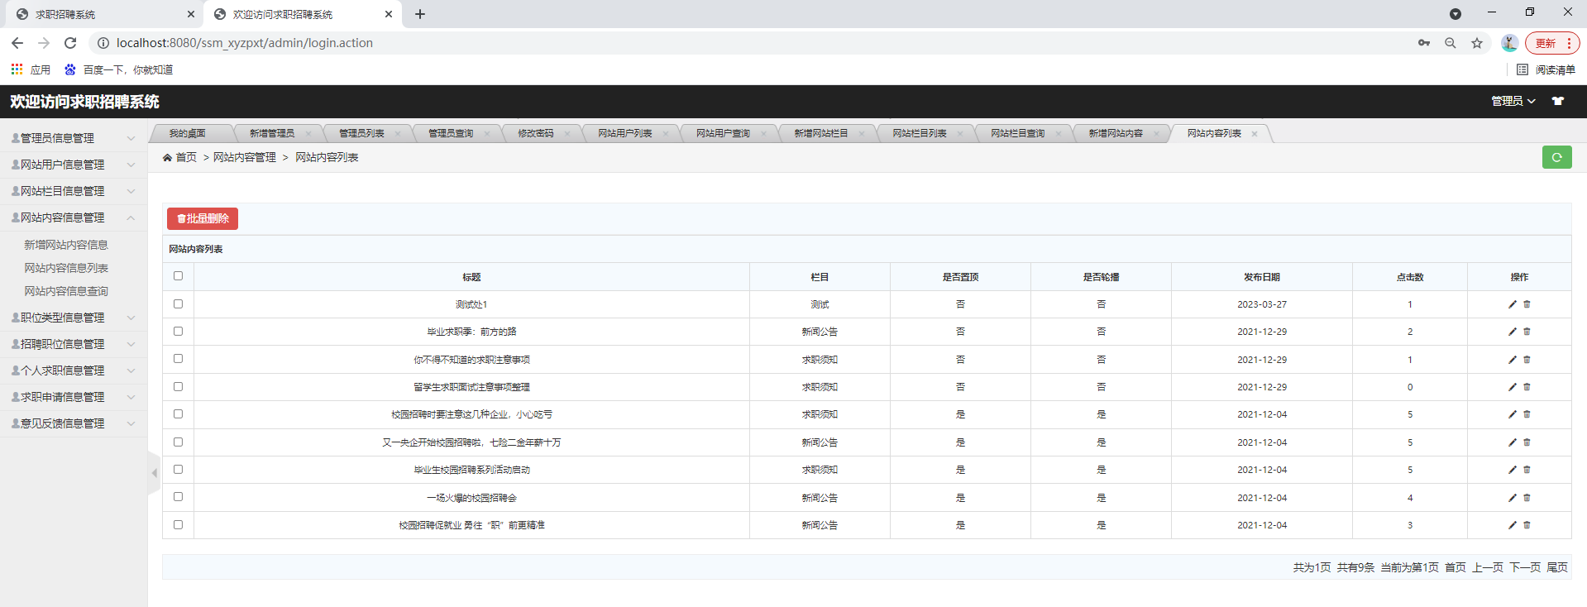Open the 百度一下，你就知道 bookmark
The width and height of the screenshot is (1587, 607).
(x=119, y=69)
